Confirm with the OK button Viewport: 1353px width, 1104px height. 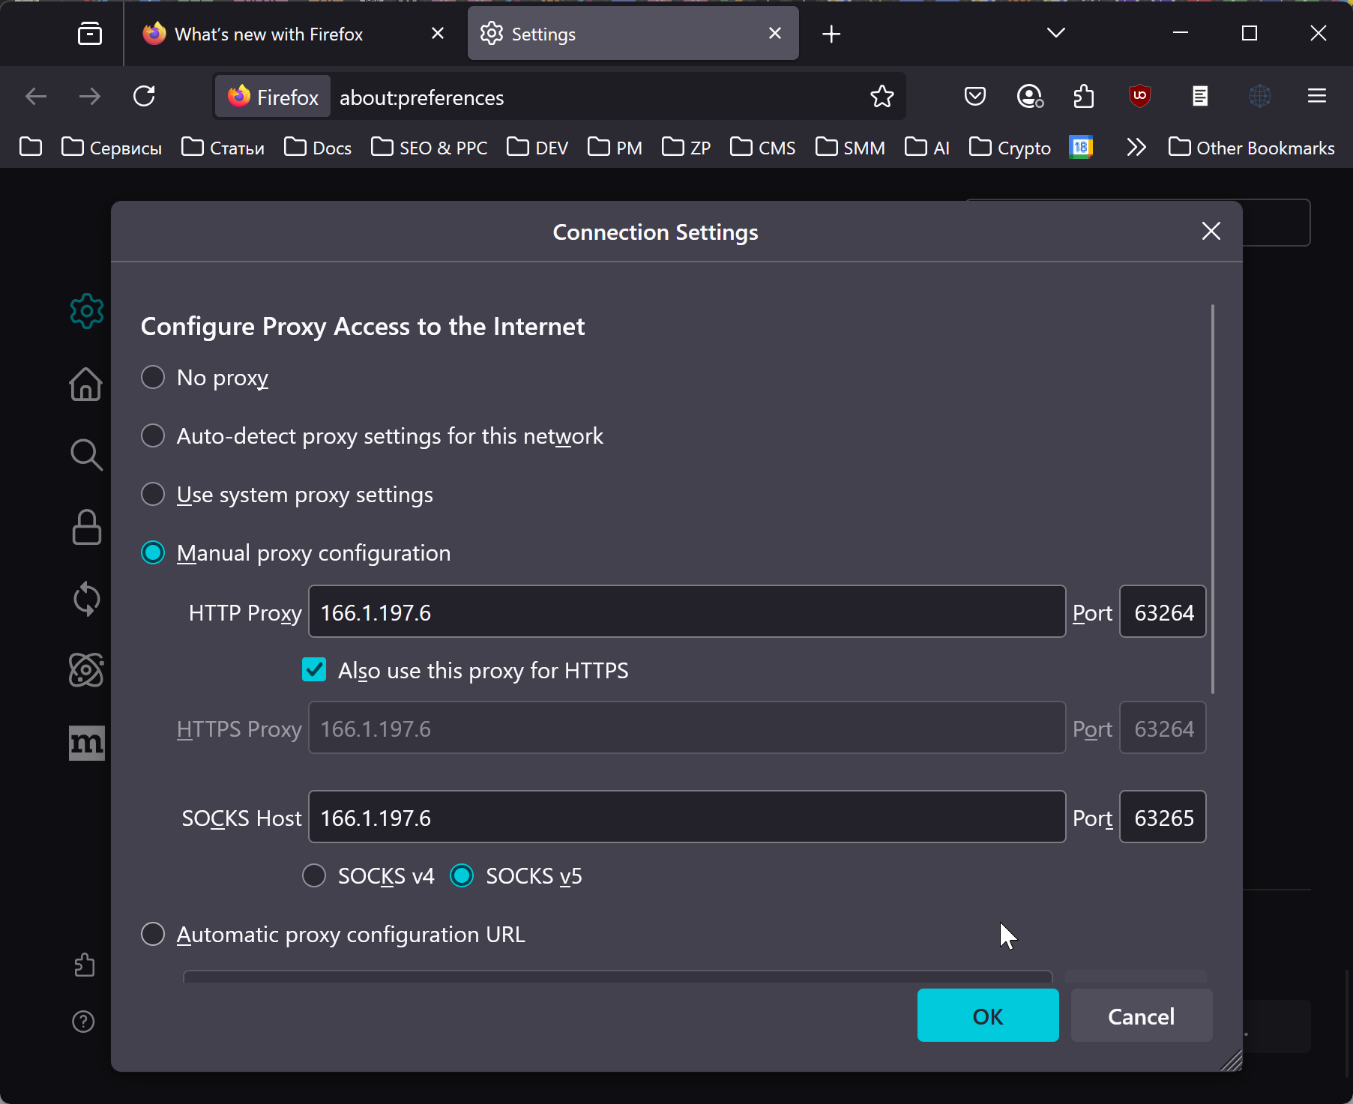pos(988,1016)
